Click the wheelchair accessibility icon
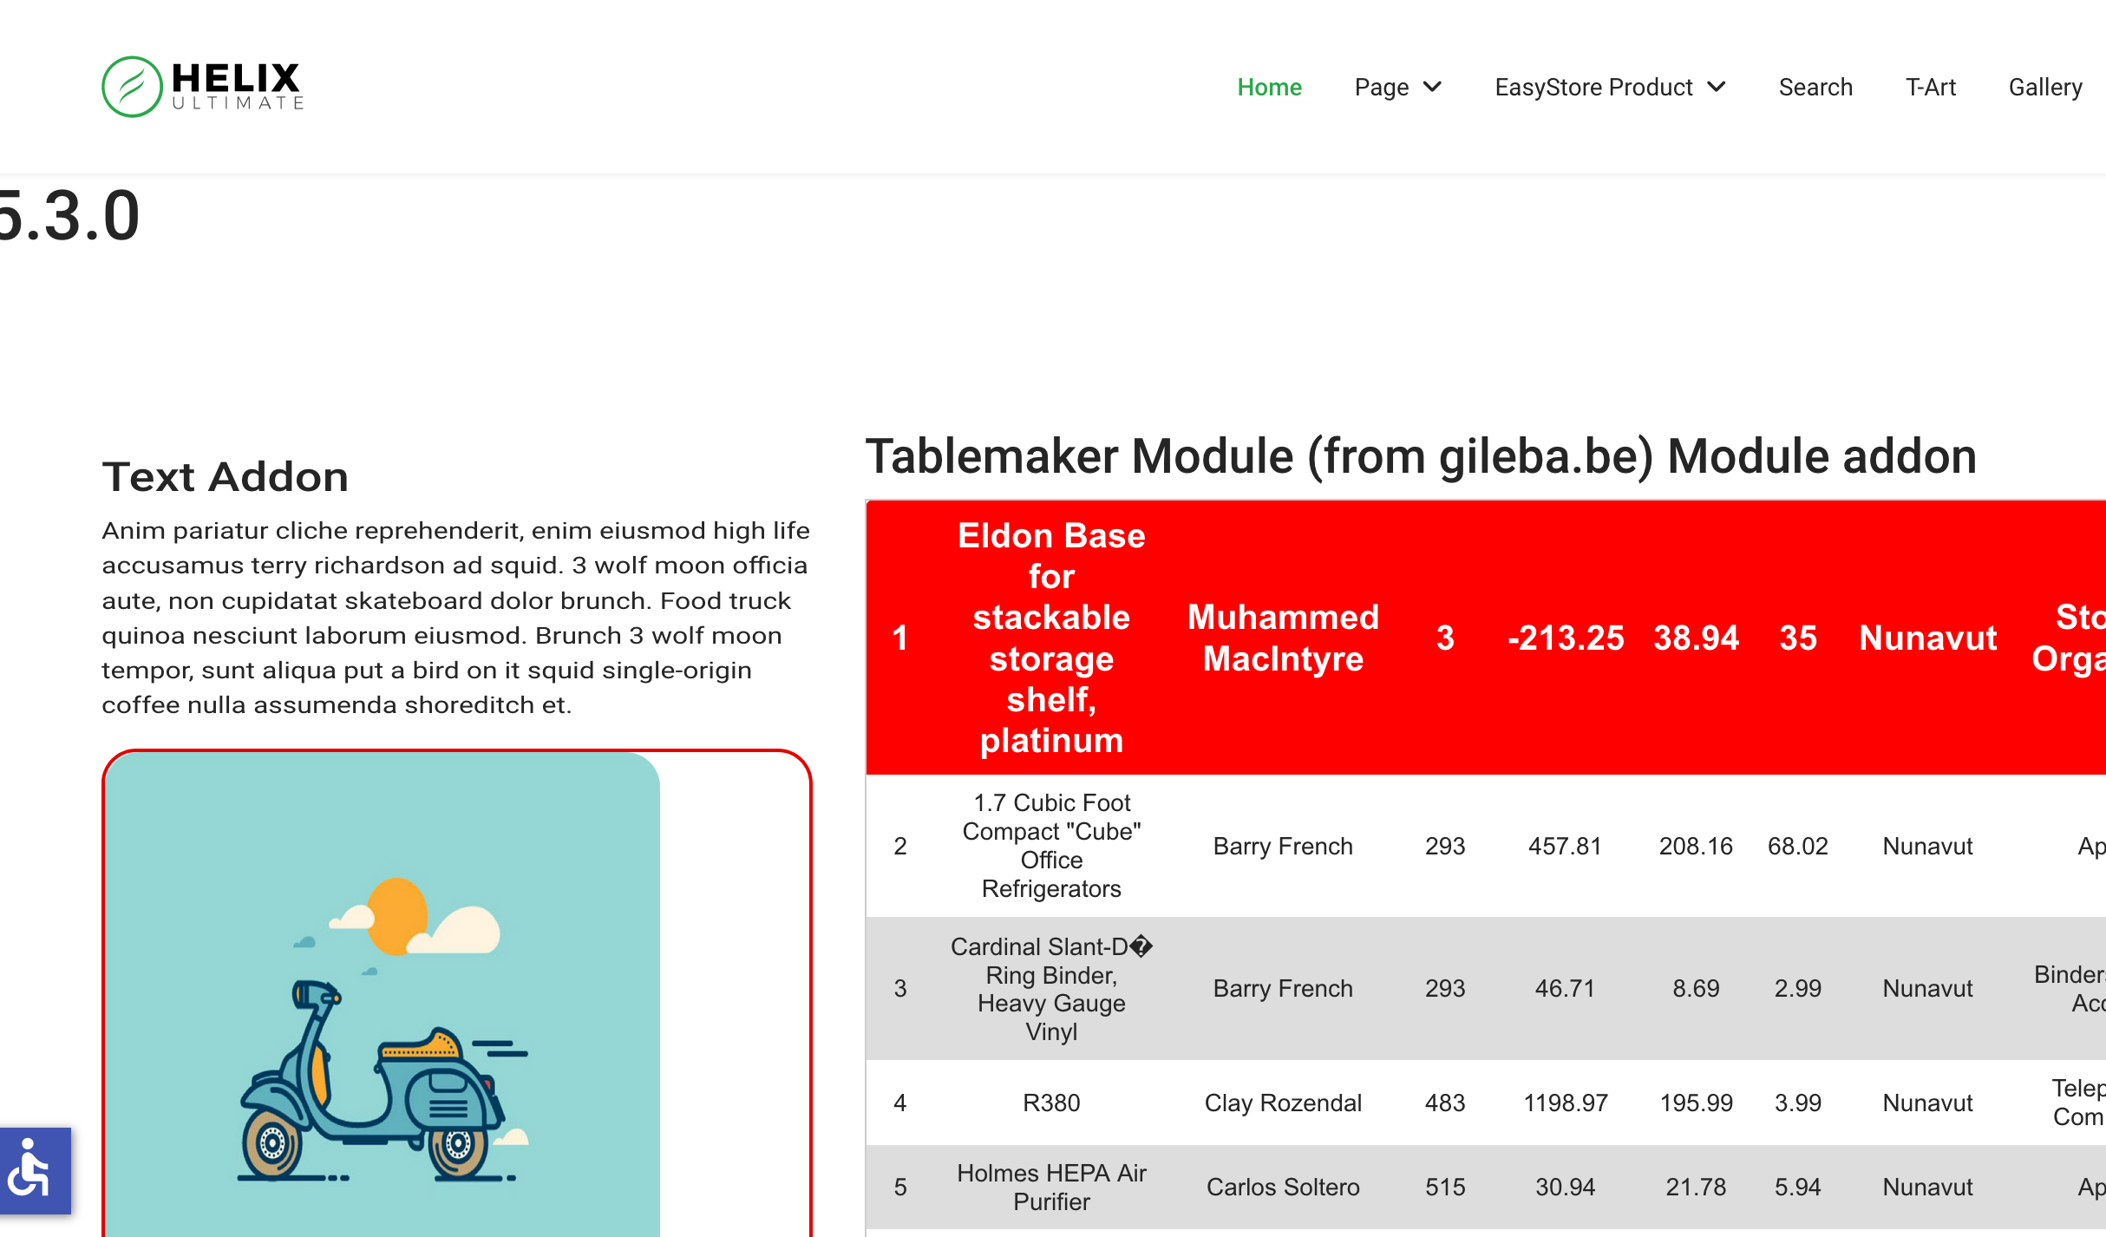 (x=34, y=1173)
